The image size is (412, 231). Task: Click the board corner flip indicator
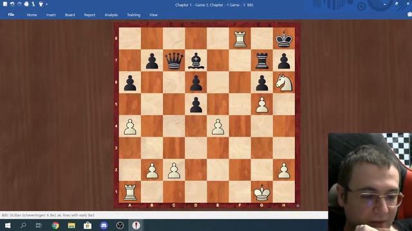[x=297, y=205]
